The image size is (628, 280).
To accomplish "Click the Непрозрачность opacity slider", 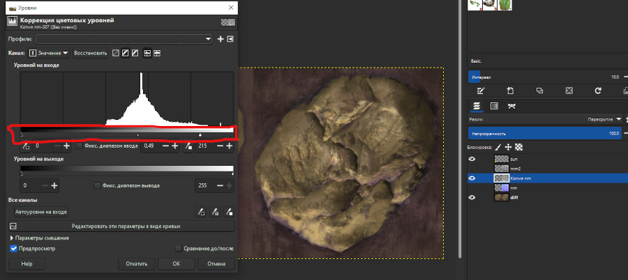I will point(544,133).
